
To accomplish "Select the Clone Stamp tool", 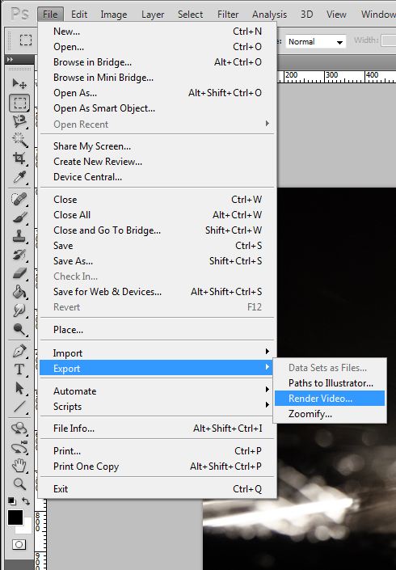I will 19,236.
